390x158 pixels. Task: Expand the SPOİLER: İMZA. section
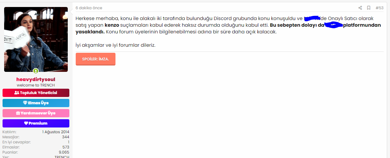tap(95, 59)
